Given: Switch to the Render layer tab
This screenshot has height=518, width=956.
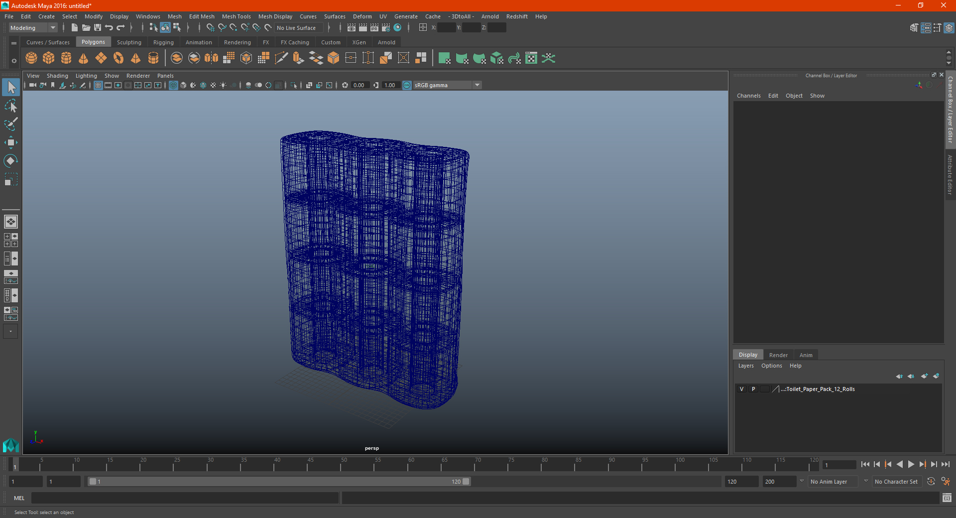Looking at the screenshot, I should coord(778,355).
